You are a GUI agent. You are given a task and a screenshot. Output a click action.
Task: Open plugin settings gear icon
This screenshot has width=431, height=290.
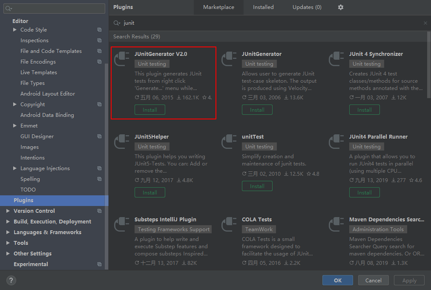341,7
